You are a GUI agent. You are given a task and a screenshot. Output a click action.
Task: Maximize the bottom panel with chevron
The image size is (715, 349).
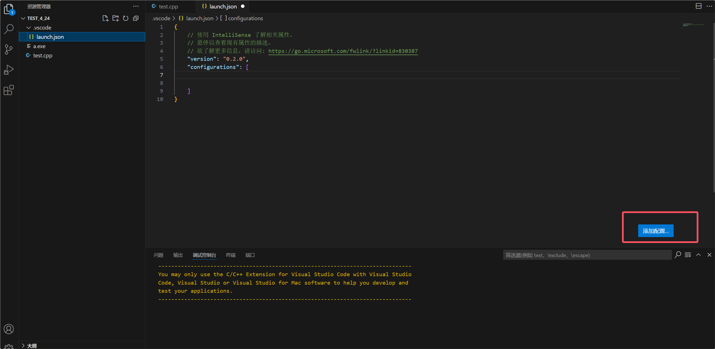(698, 255)
